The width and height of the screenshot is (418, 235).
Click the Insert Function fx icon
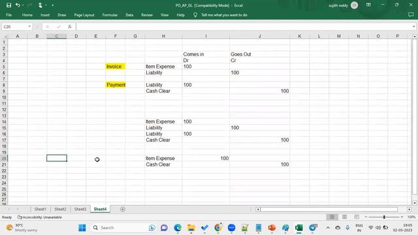point(70,27)
